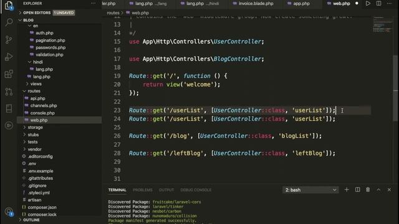The image size is (399, 224).
Task: Create a new terminal with plus icon
Action: [347, 190]
